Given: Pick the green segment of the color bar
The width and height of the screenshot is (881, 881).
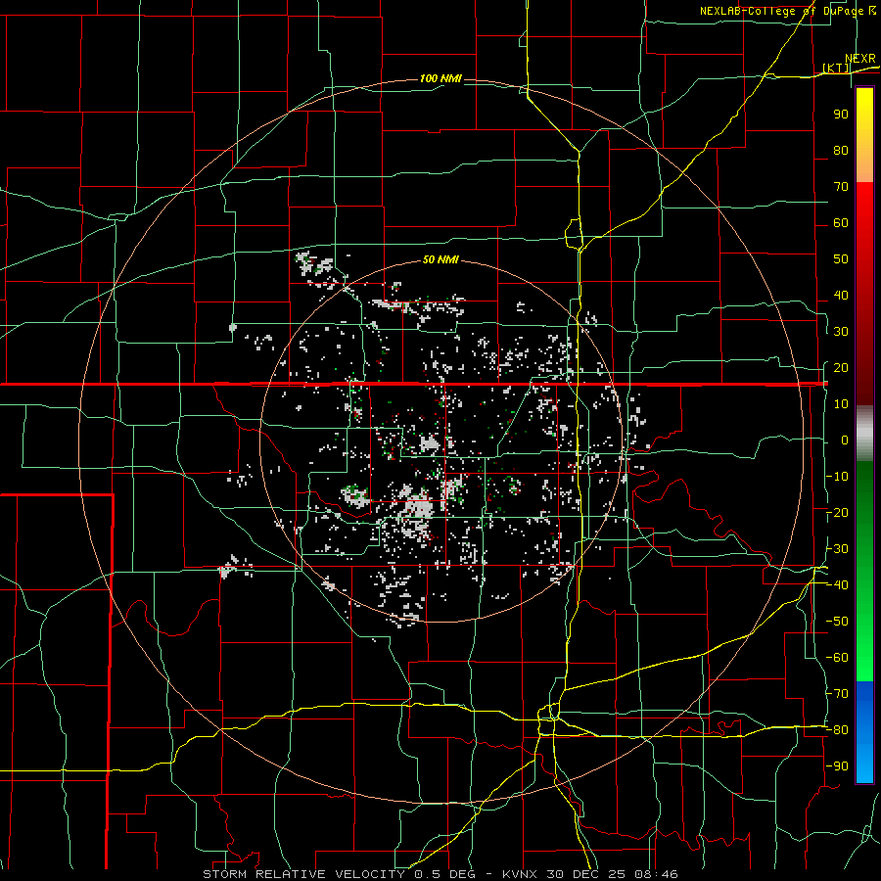Looking at the screenshot, I should (864, 572).
